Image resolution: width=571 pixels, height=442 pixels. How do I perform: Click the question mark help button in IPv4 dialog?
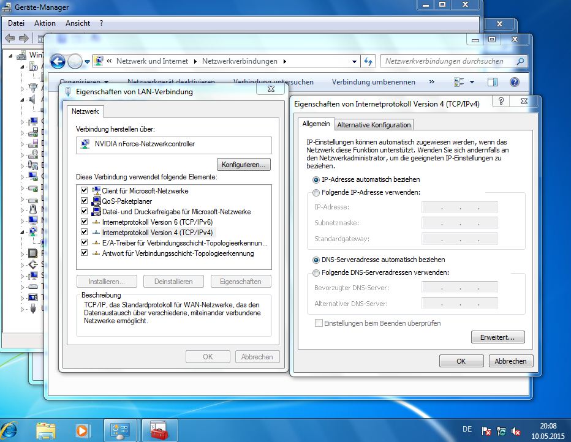[x=501, y=101]
